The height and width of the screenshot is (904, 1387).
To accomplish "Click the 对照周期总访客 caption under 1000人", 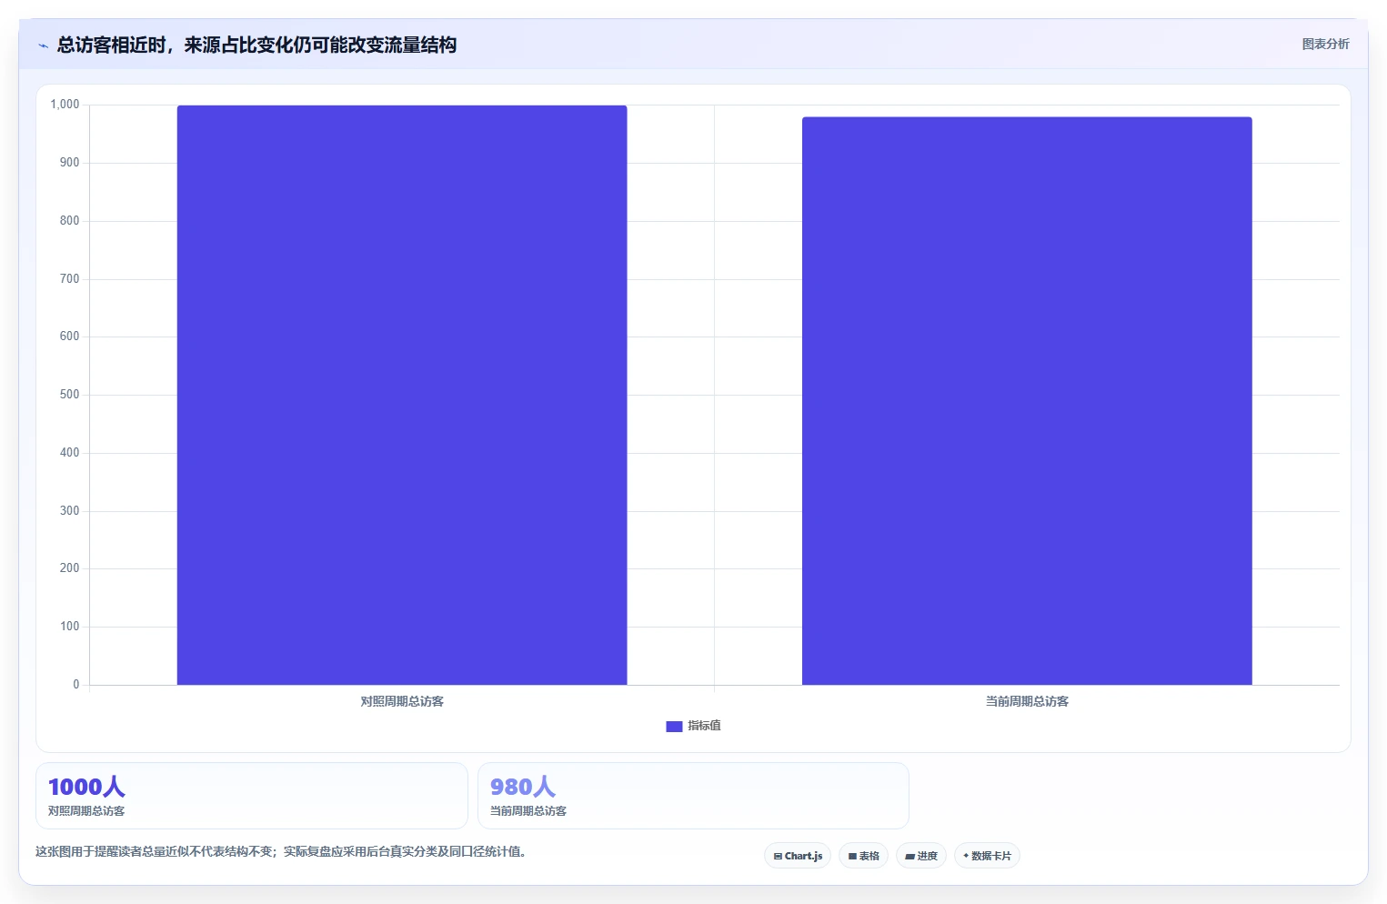I will pyautogui.click(x=86, y=811).
